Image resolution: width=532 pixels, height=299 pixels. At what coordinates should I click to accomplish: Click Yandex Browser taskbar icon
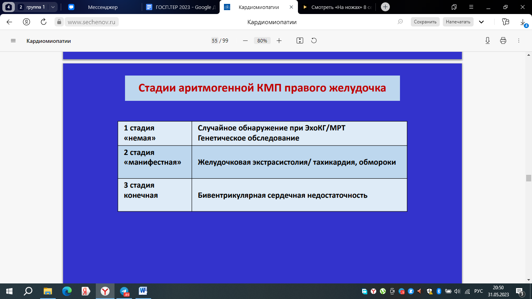pyautogui.click(x=105, y=291)
